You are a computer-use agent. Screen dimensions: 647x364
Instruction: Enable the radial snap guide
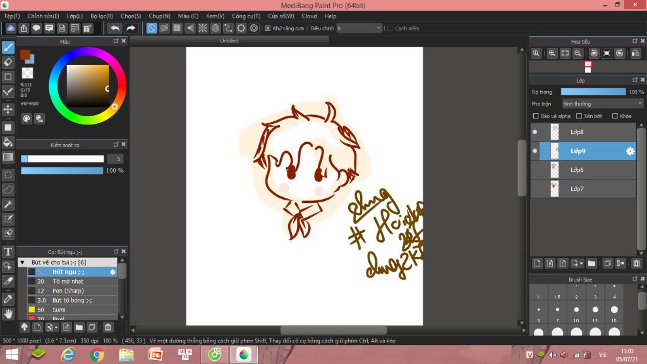[203, 28]
